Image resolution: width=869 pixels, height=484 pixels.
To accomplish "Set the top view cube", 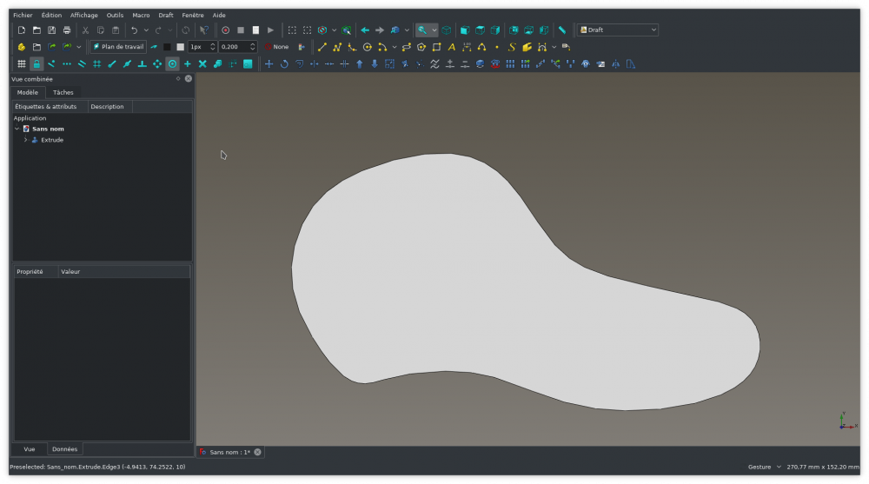I will coord(480,30).
